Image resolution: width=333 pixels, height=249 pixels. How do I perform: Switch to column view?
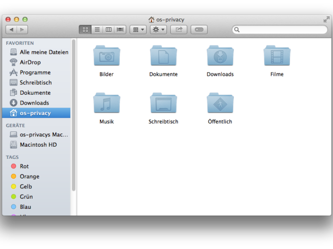(109, 29)
